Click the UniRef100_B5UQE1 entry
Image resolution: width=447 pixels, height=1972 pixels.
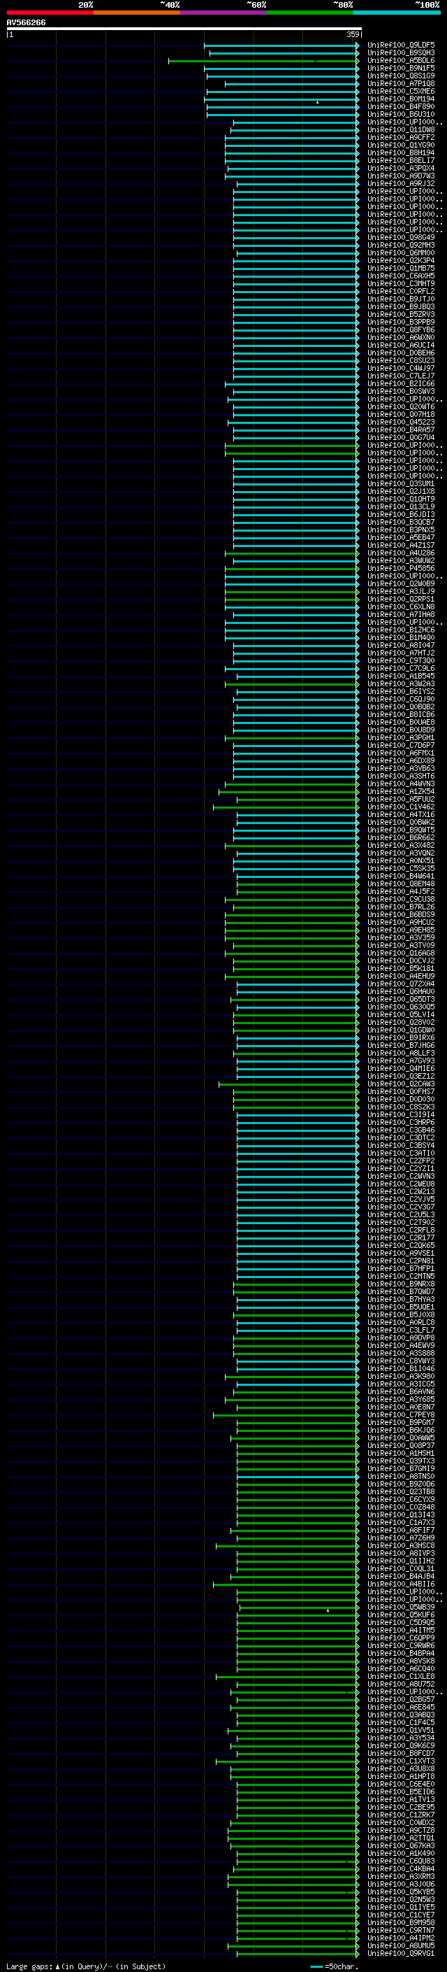[x=401, y=1307]
